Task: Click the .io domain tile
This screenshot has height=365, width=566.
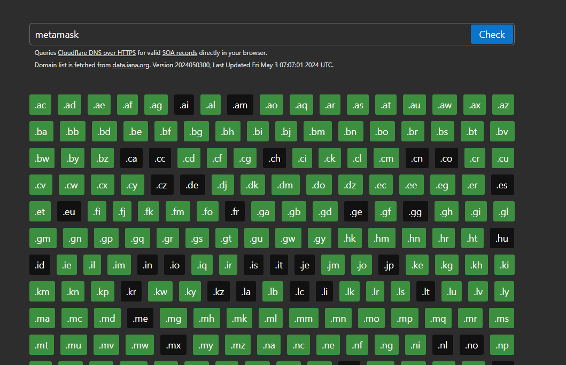Action: click(175, 265)
